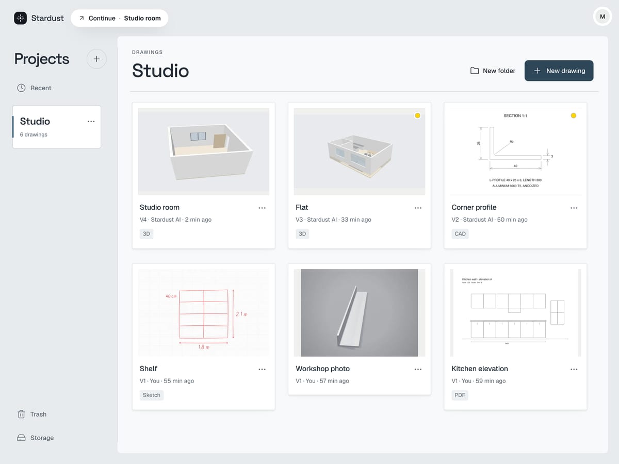Click 'V1 · You · 57 min ago'

[322, 381]
